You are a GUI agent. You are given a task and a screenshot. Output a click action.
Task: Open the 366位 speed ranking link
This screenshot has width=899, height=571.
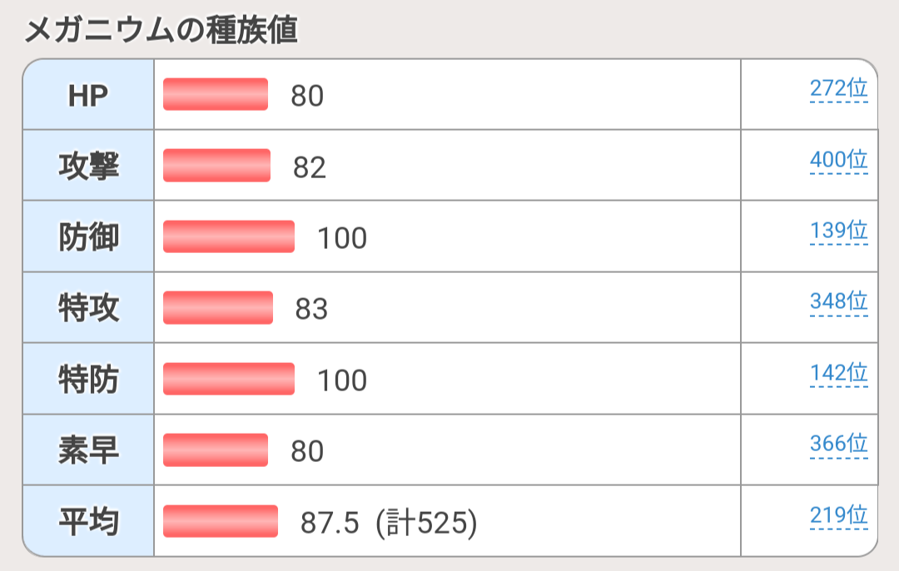coord(838,444)
